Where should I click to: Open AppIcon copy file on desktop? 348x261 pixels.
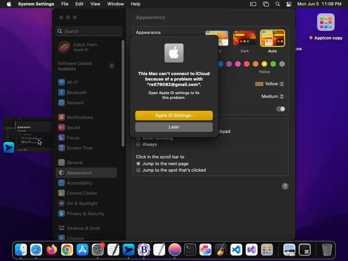[x=326, y=27]
